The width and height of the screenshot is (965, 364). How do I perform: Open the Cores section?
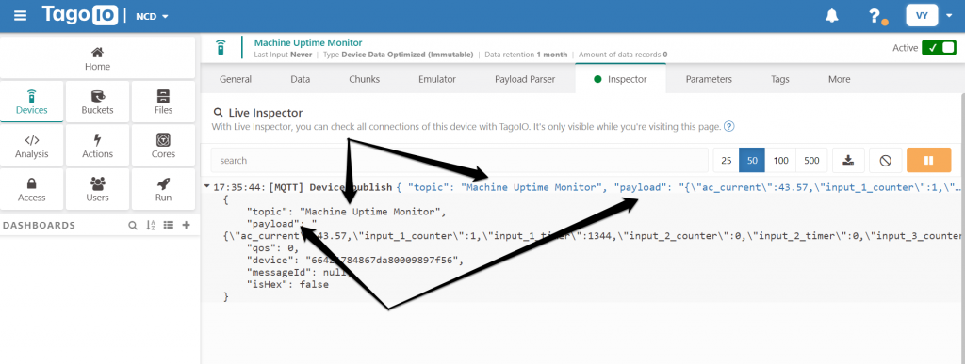(x=163, y=146)
